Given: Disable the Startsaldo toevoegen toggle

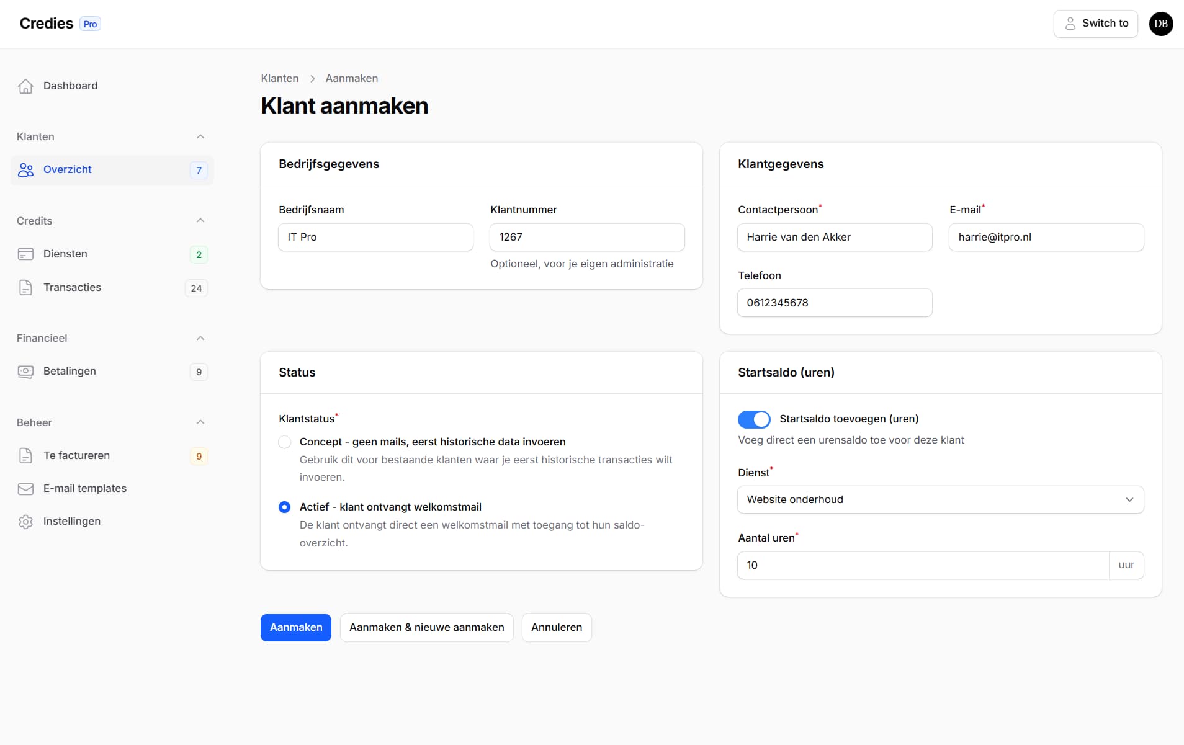Looking at the screenshot, I should [x=753, y=419].
